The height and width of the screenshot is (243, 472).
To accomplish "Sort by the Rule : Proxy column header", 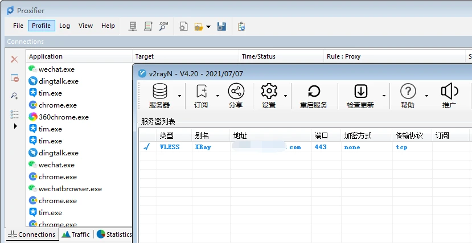I will [x=395, y=56].
